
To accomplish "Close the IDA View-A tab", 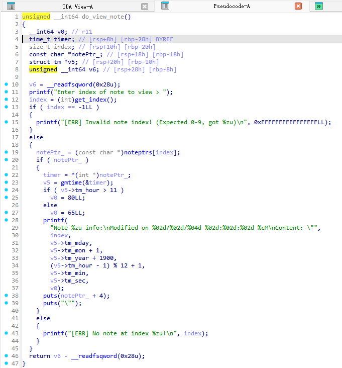I will (x=145, y=7).
